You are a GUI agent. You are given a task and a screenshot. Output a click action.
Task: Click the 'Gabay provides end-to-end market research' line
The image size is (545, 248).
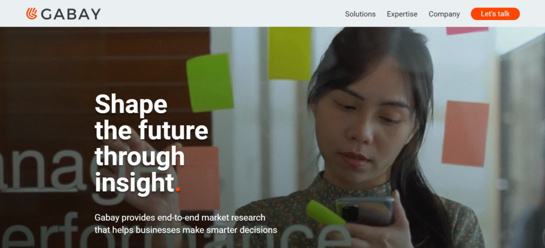point(180,218)
